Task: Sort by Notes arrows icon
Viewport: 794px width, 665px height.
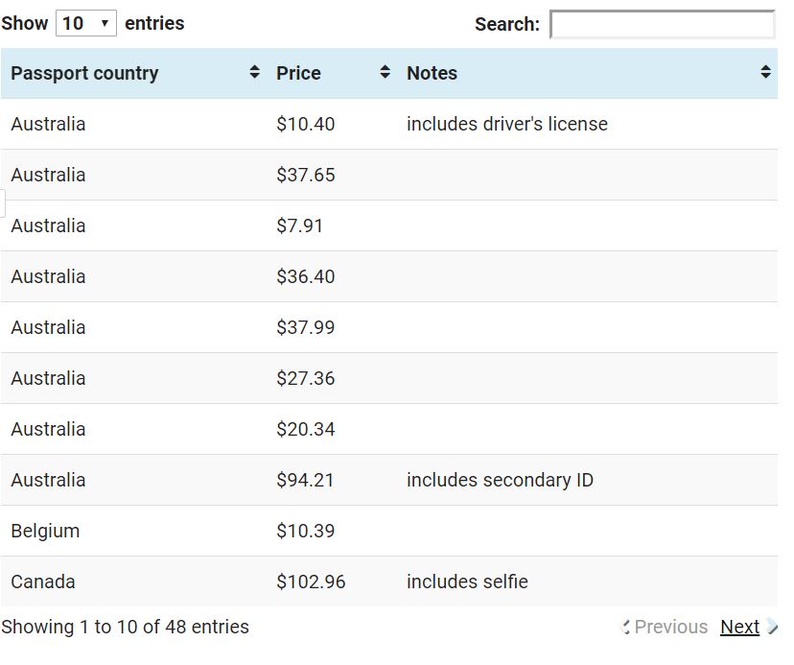Action: pyautogui.click(x=765, y=72)
